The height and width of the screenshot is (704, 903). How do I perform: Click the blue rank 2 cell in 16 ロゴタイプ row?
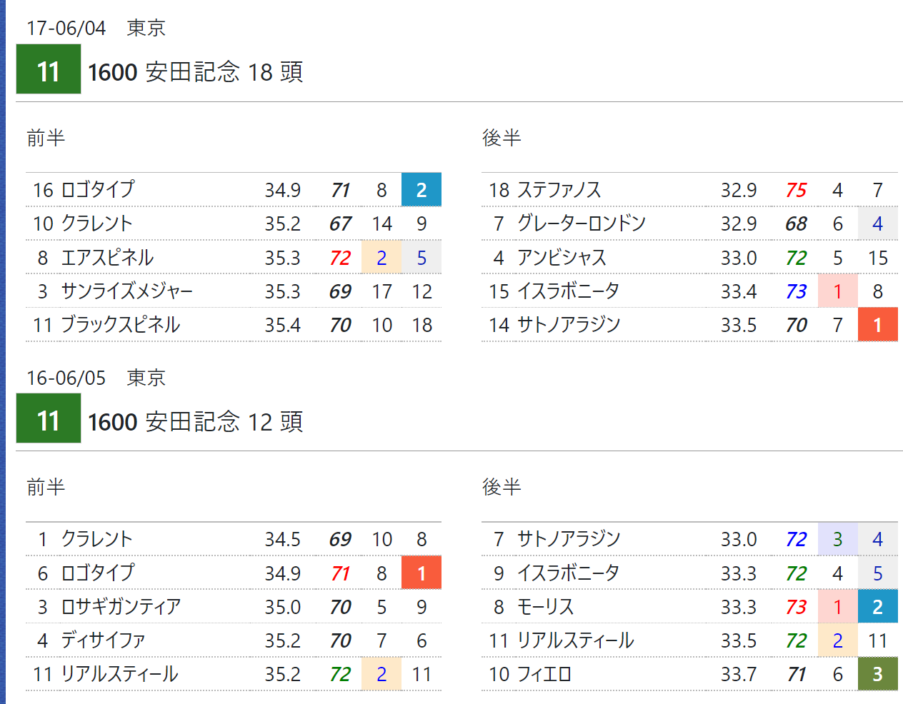point(421,190)
